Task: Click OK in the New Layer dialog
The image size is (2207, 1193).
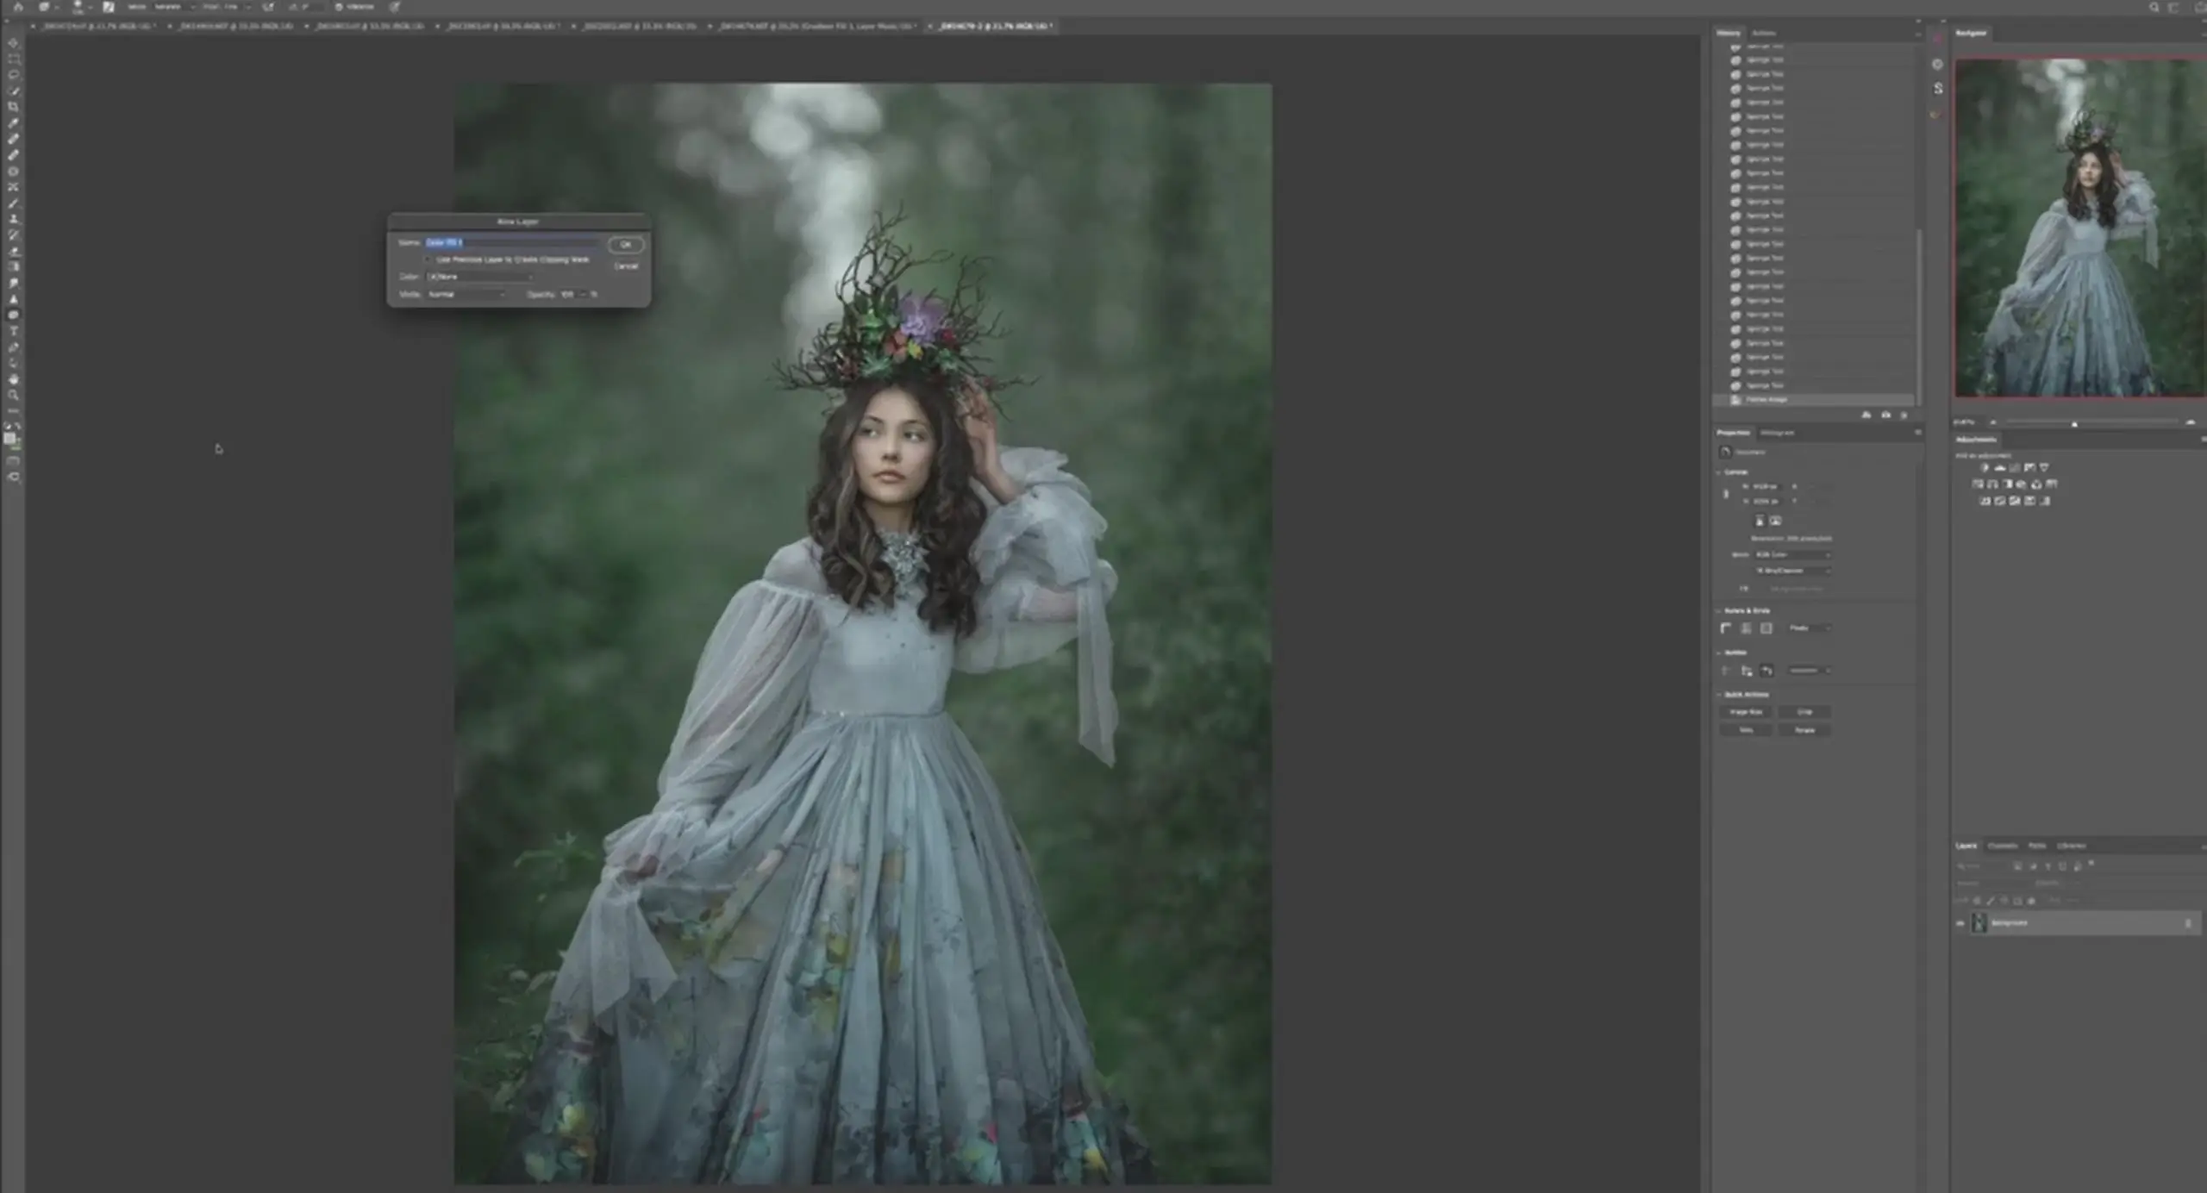Action: coord(626,245)
